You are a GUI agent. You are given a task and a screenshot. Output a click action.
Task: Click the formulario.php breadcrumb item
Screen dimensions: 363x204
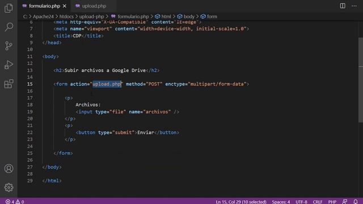tap(130, 16)
